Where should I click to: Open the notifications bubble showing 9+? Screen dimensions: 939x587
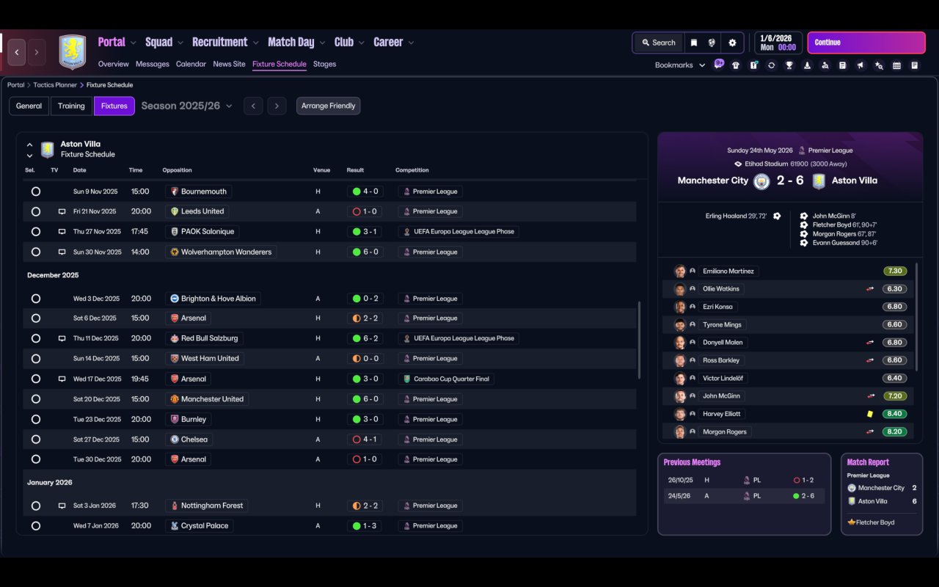click(x=719, y=64)
